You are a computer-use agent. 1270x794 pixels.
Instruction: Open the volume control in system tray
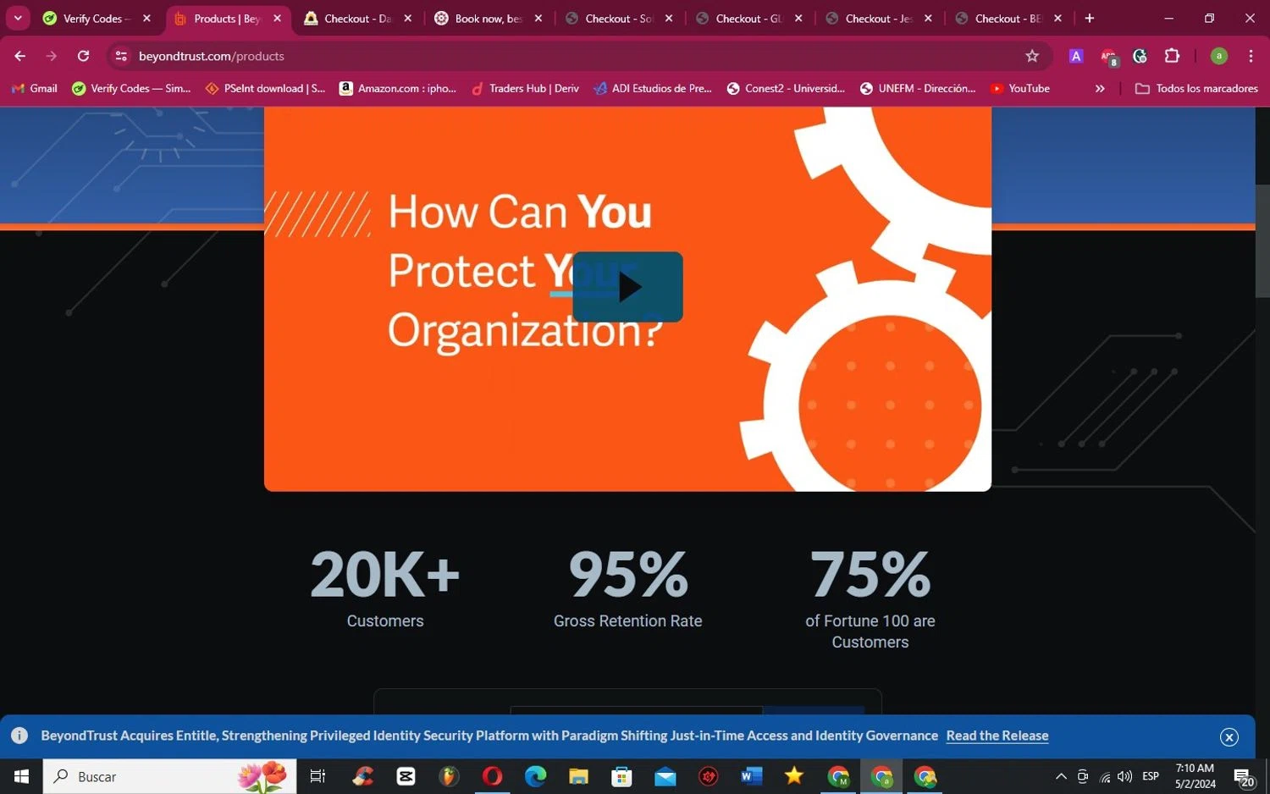1124,776
